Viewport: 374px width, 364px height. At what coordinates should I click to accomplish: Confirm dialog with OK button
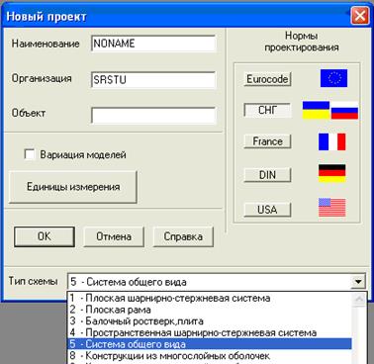point(45,236)
